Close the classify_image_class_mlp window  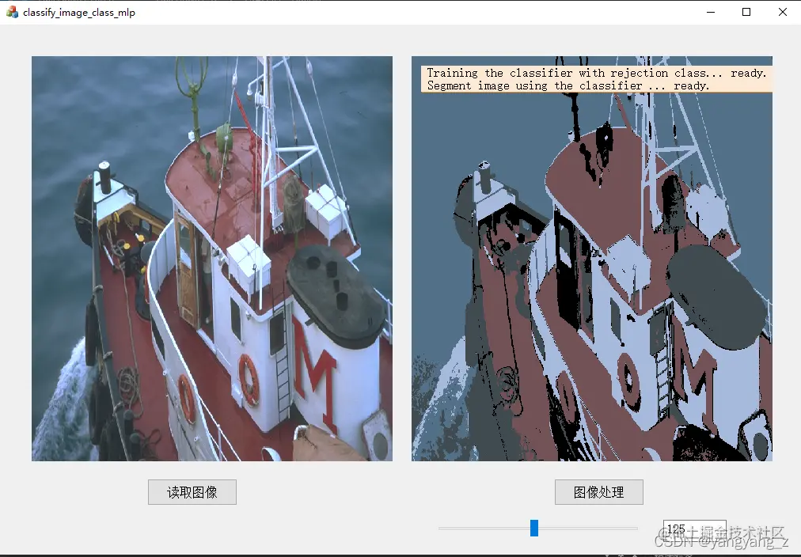[783, 12]
